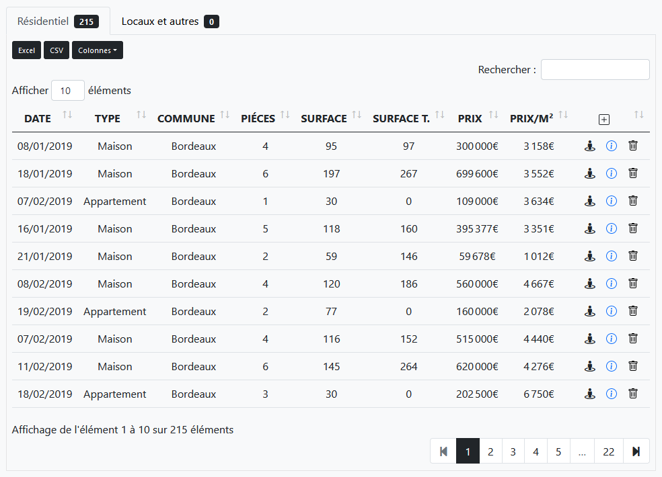Screen dimensions: 662x477
Task: Open info icon for 18/01/2019 Maison row
Action: 612,173
